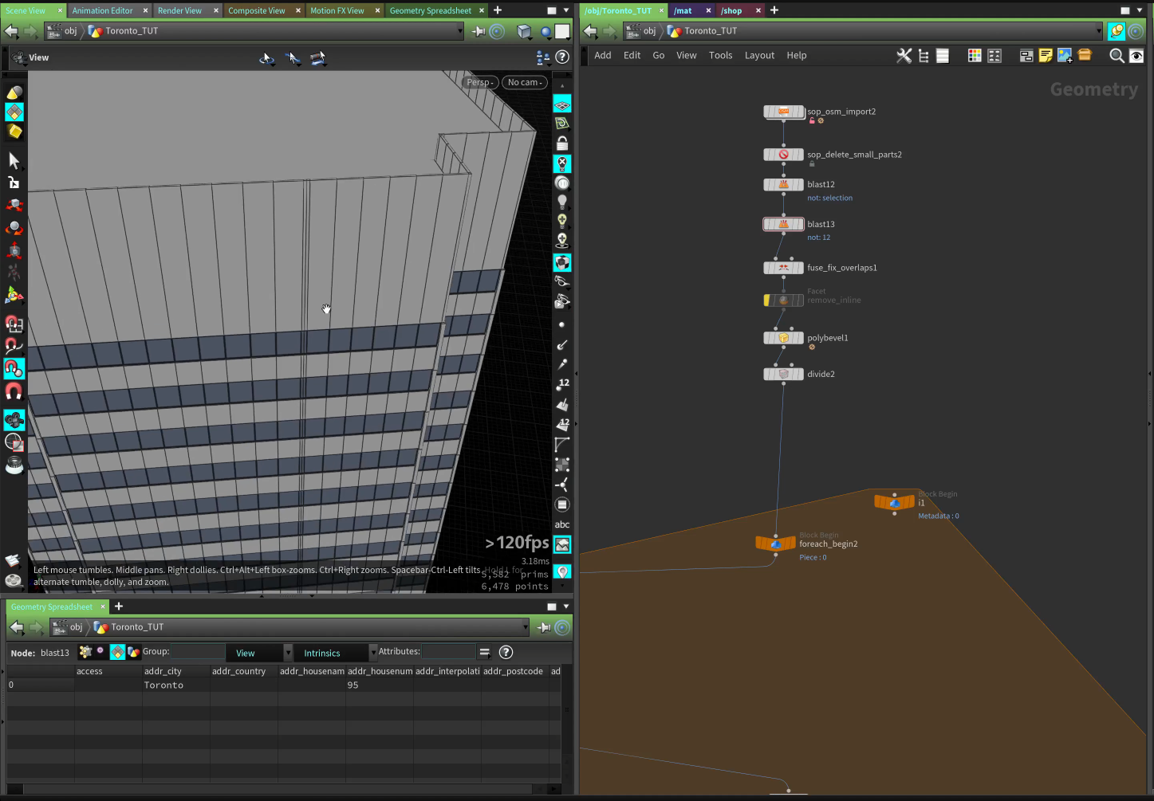Open the Persp viewport dropdown

(x=481, y=82)
